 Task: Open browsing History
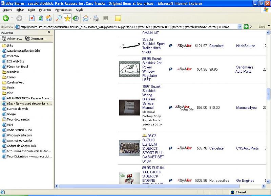point(76,18)
